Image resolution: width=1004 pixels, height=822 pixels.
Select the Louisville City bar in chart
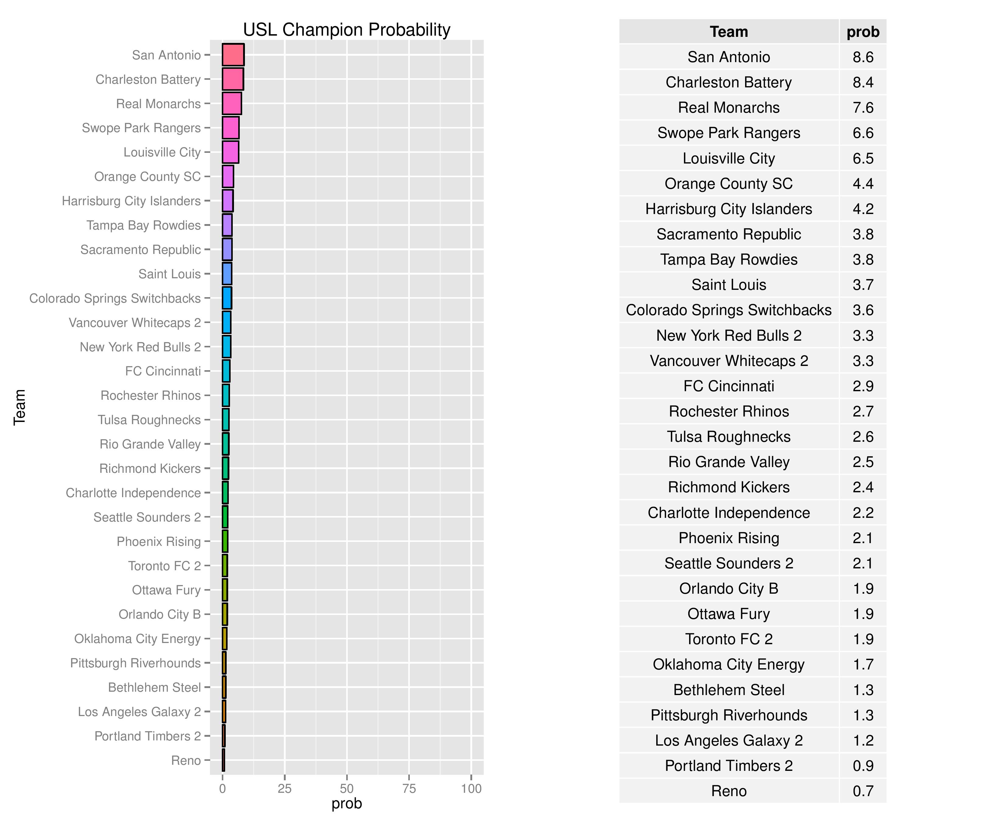[x=230, y=152]
